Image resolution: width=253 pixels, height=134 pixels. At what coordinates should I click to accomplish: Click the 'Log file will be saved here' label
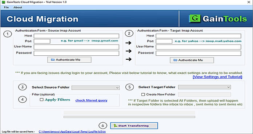click(19, 132)
